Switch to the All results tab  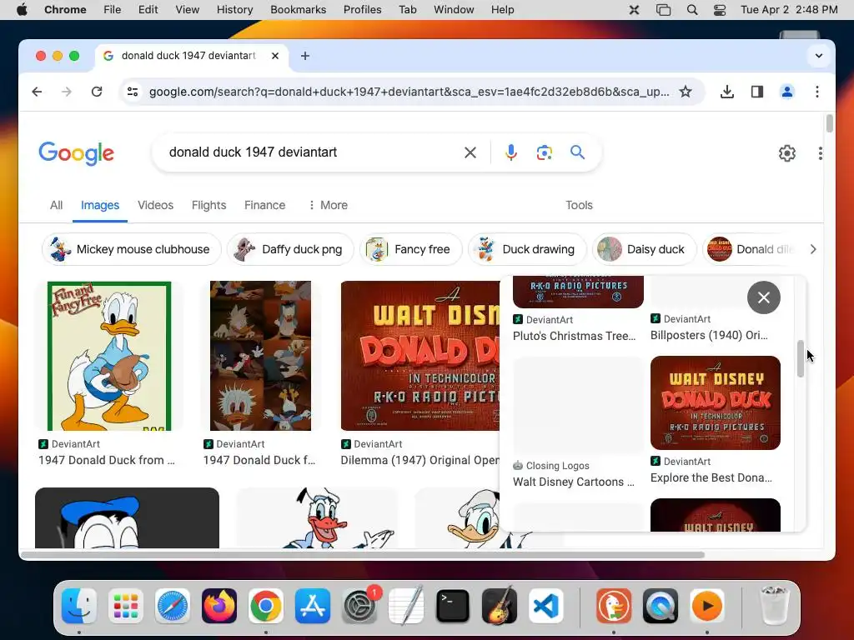pos(56,205)
